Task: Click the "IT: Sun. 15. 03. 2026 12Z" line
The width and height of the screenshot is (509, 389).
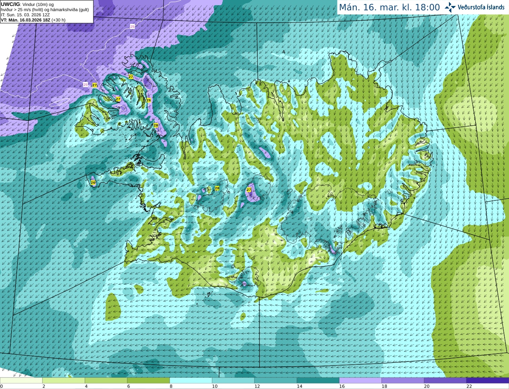Action: click(25, 15)
